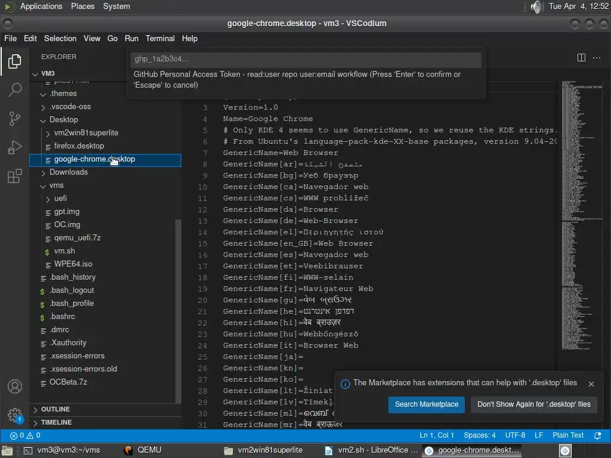Image resolution: width=611 pixels, height=458 pixels.
Task: Click the Explorer panel scrollbar
Action: click(x=178, y=311)
